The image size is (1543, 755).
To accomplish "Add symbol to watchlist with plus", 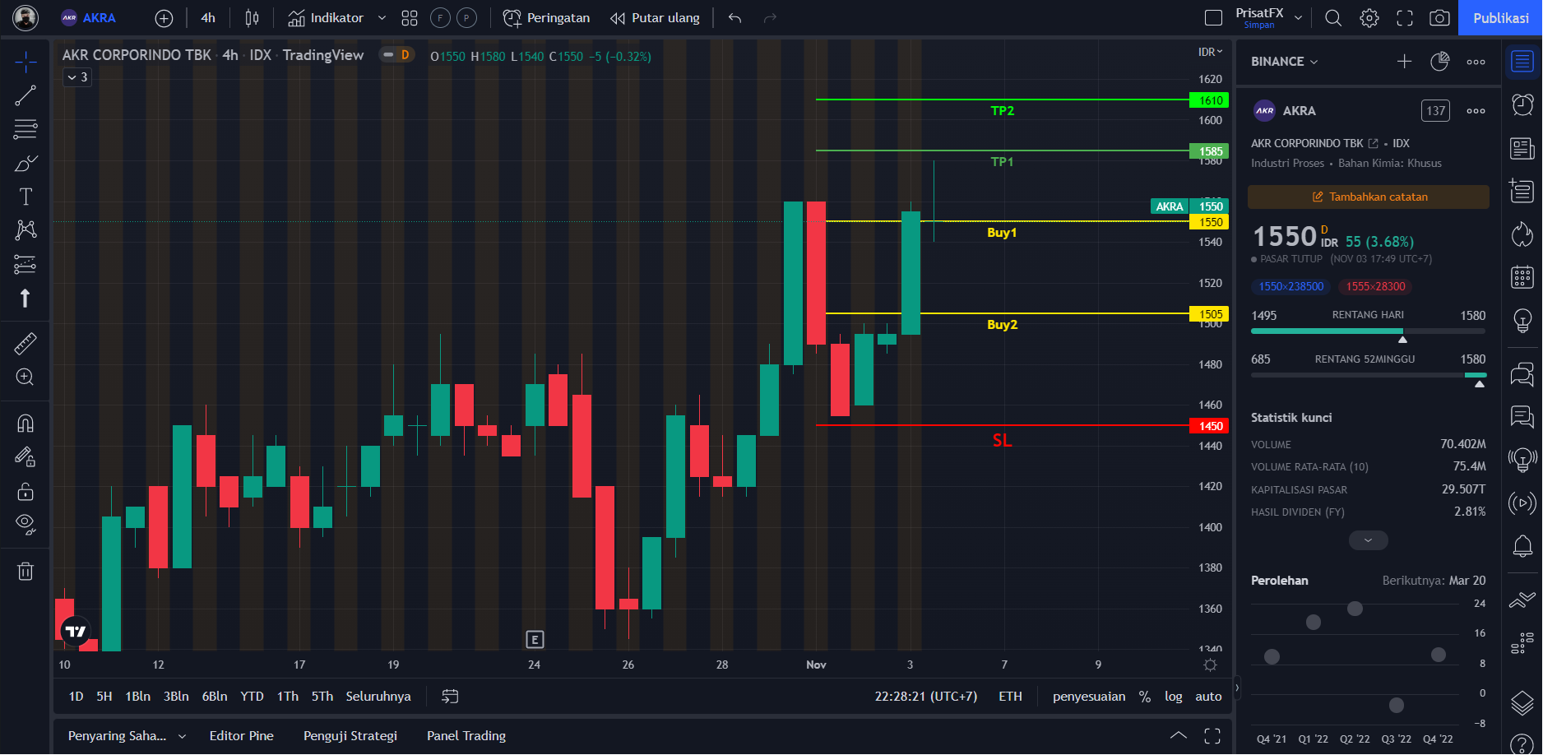I will [1404, 62].
